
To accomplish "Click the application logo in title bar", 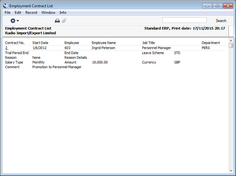I will pos(5,6).
